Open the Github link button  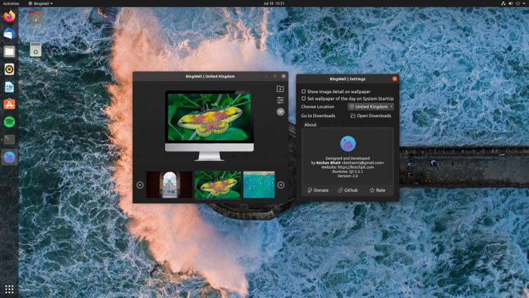click(348, 190)
